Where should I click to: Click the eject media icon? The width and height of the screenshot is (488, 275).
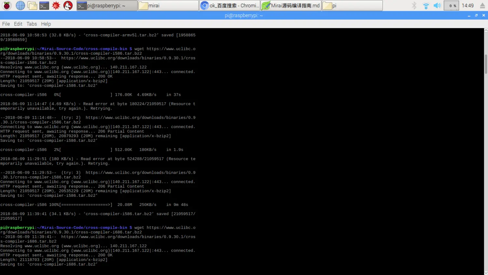482,6
